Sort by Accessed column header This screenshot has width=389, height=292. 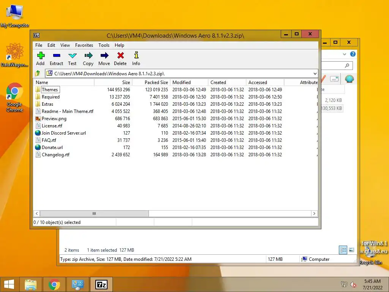click(x=265, y=83)
